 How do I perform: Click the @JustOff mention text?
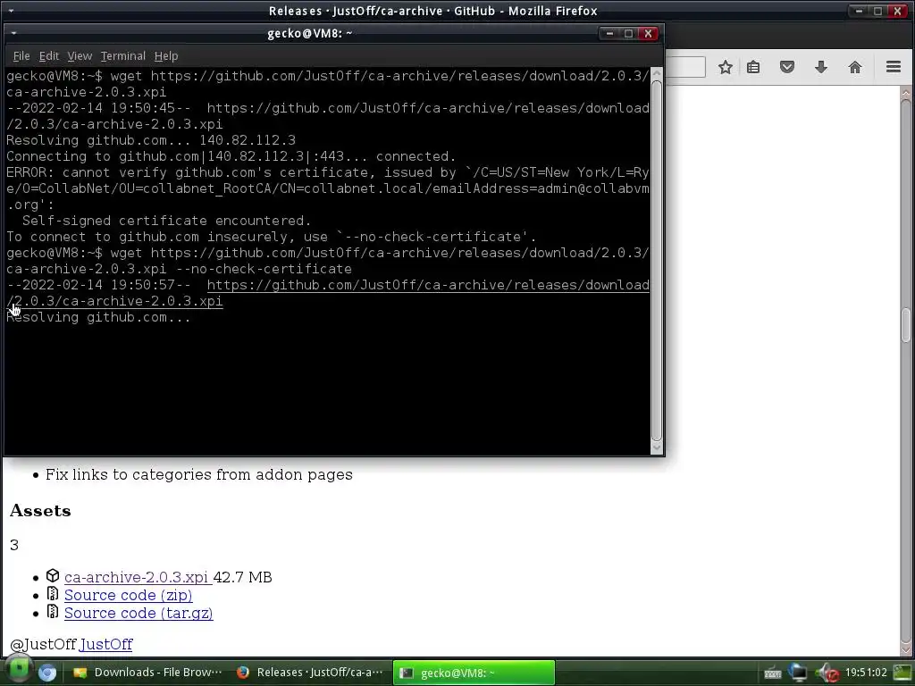(43, 644)
